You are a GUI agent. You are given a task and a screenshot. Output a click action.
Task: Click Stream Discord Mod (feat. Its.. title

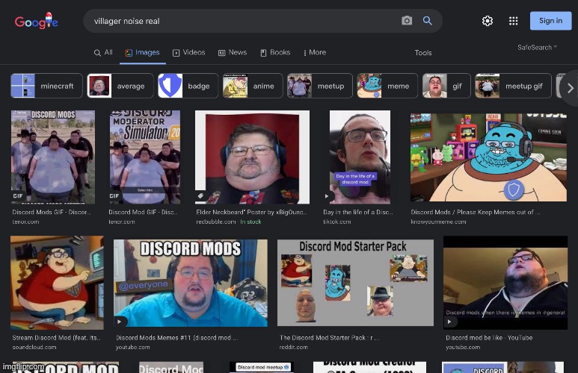coord(56,338)
